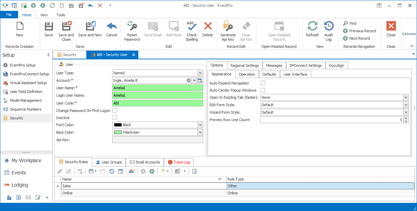Expand more navigation options chevron

pos(47,197)
